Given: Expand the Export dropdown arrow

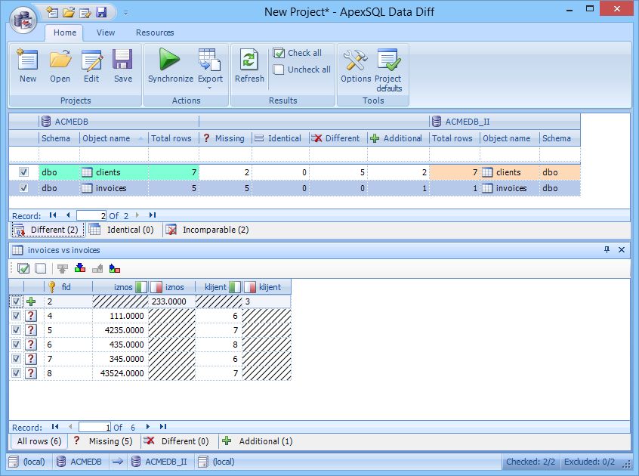Looking at the screenshot, I should [210, 88].
